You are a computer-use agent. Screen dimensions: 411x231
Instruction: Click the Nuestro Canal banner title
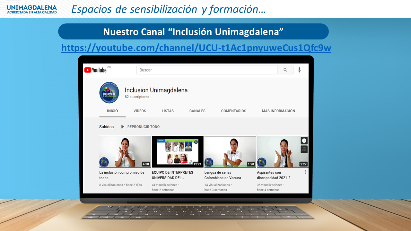pos(193,32)
